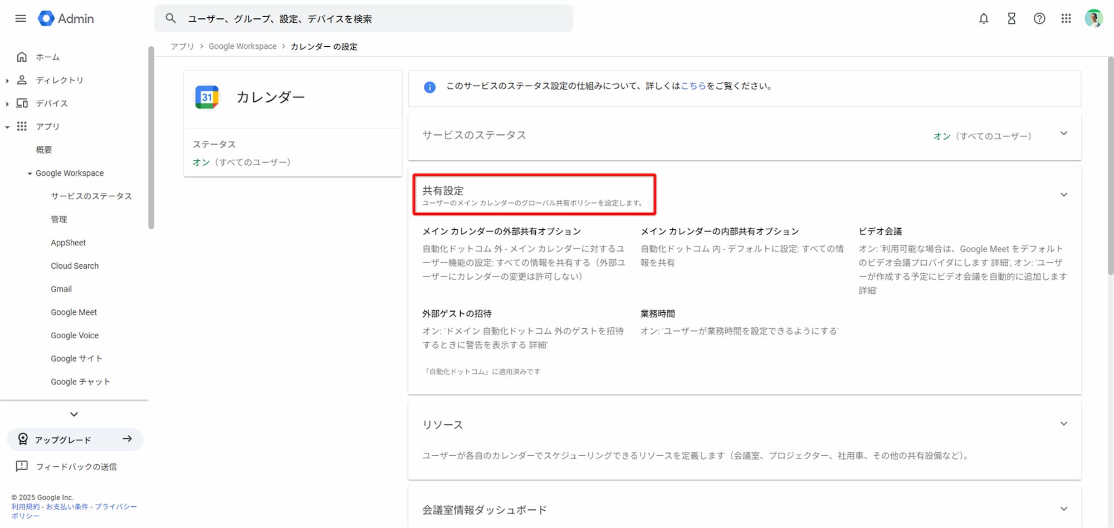Open the notifications bell

point(984,18)
